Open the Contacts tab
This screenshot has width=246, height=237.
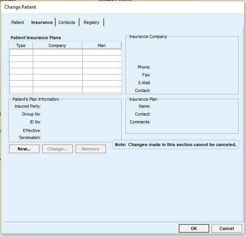pyautogui.click(x=66, y=22)
